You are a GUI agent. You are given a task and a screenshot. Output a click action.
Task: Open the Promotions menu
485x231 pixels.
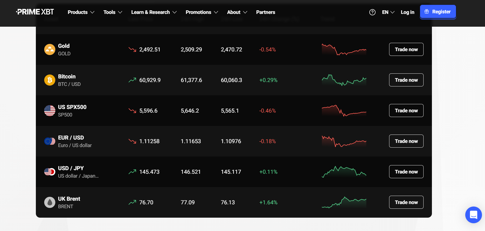tap(202, 12)
